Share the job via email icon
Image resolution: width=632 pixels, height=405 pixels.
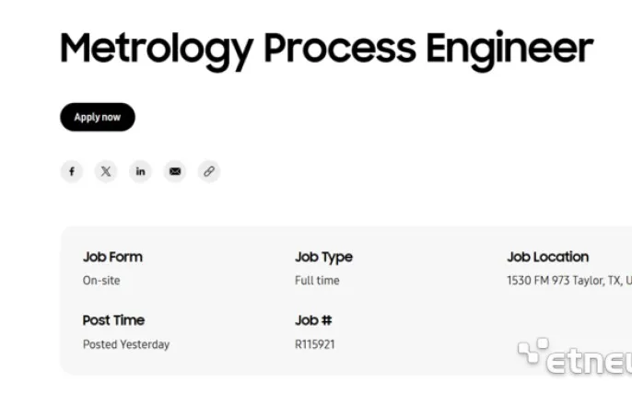tap(174, 171)
